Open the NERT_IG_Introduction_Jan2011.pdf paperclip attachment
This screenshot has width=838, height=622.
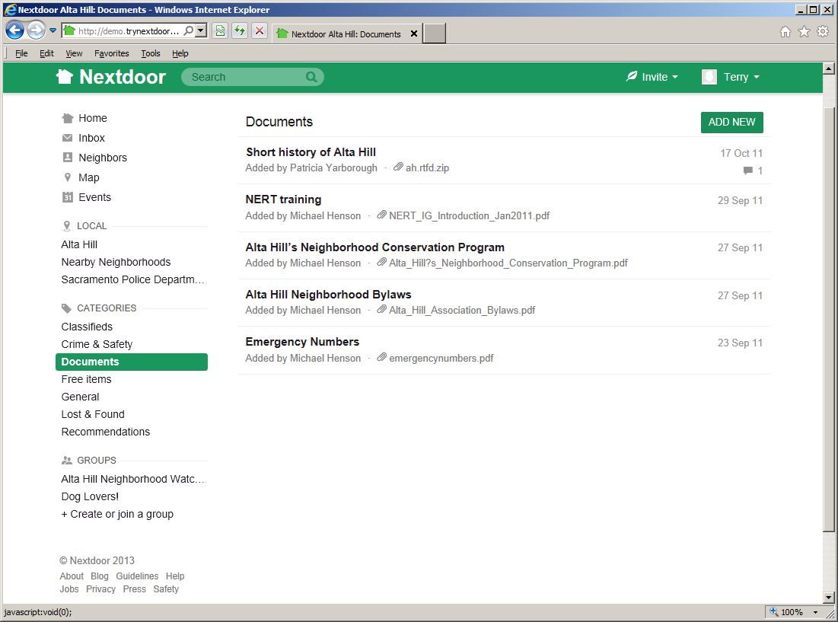click(x=381, y=215)
